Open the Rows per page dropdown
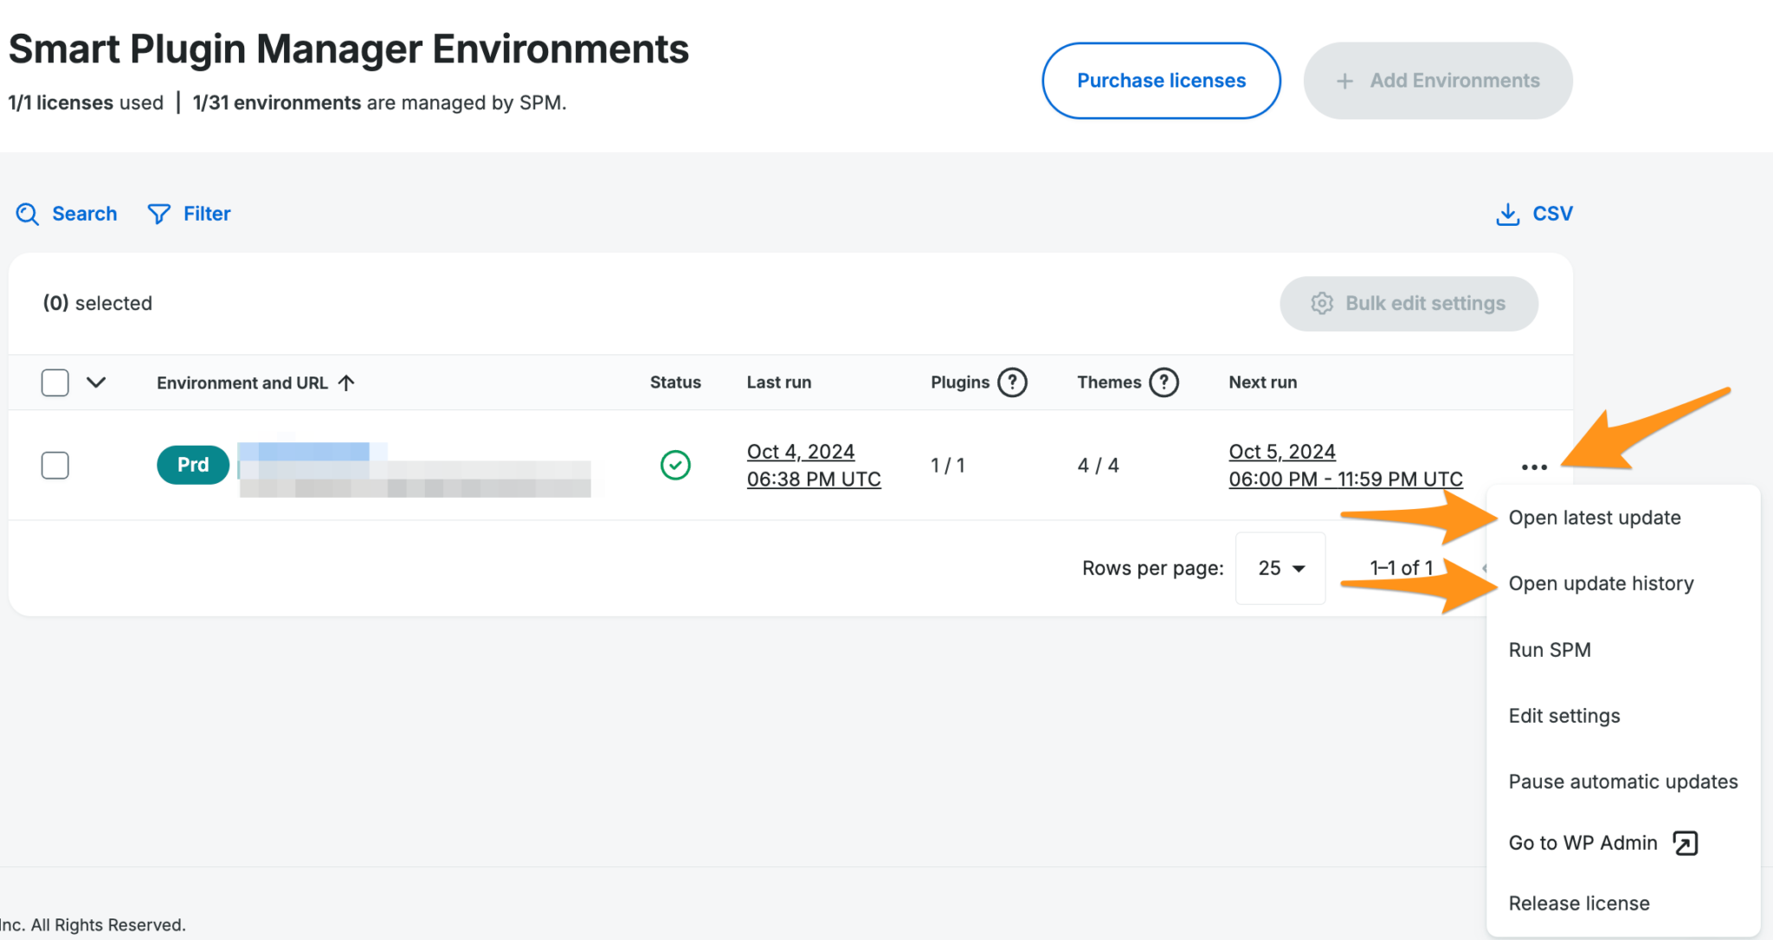The image size is (1773, 940). pyautogui.click(x=1280, y=568)
